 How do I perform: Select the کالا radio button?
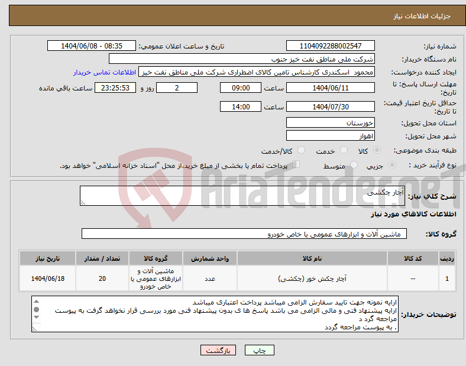(377, 150)
